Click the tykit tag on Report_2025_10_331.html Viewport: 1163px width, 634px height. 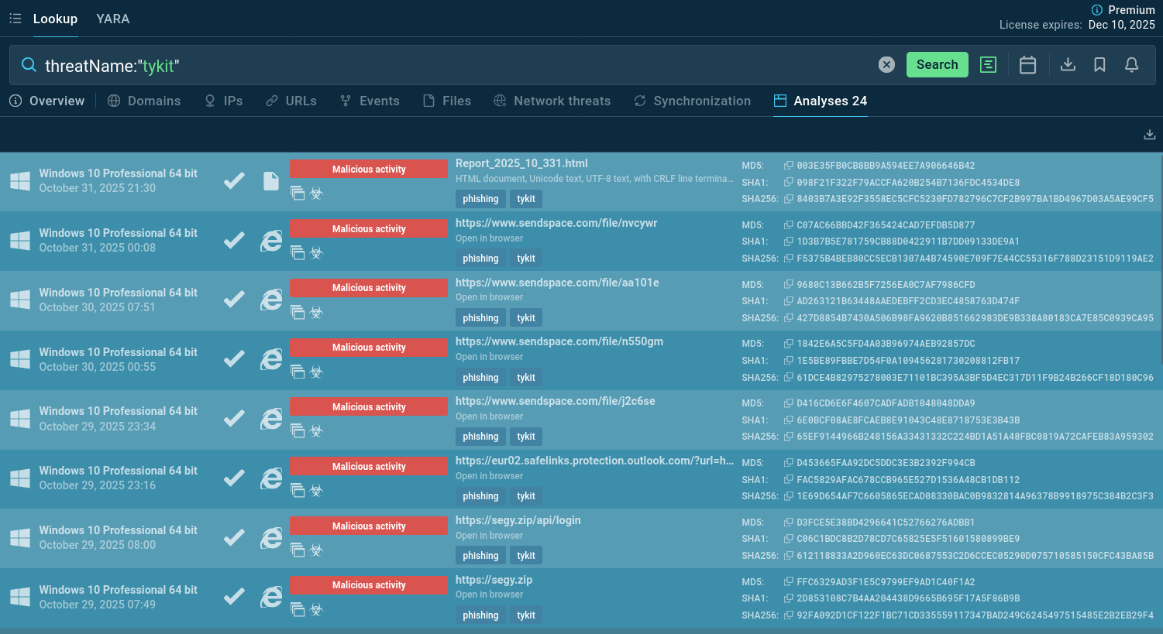526,199
